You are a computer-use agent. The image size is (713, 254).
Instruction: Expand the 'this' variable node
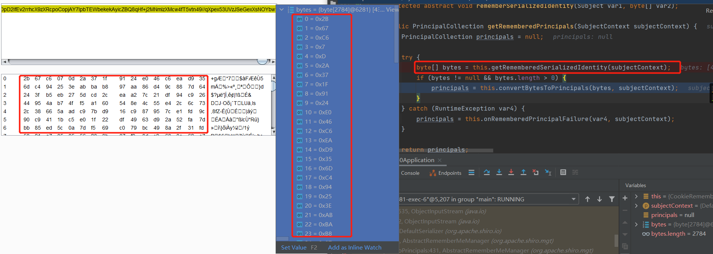[636, 196]
